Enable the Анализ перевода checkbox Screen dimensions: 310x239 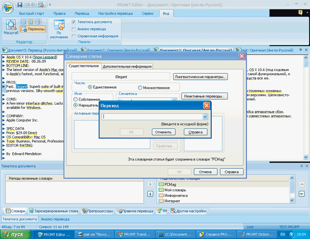tap(74, 29)
